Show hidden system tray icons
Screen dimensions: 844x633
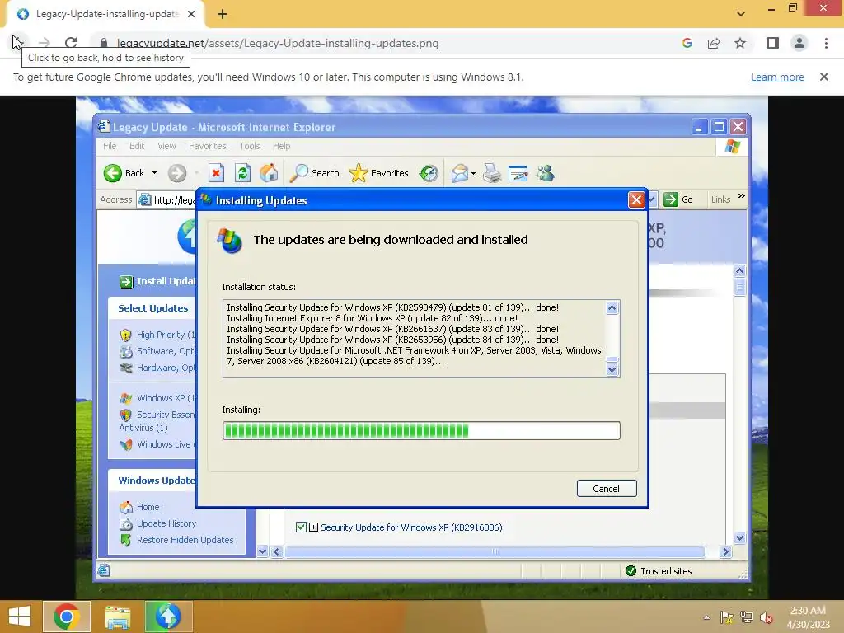point(706,617)
